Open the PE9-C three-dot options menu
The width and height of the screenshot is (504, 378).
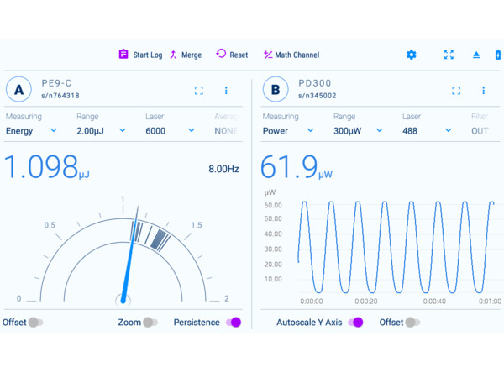pos(226,91)
